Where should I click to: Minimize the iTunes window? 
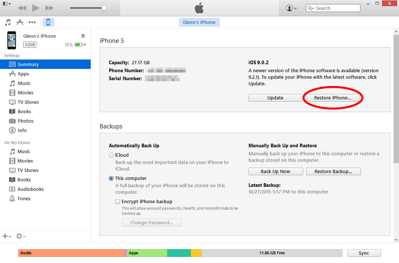click(368, 4)
